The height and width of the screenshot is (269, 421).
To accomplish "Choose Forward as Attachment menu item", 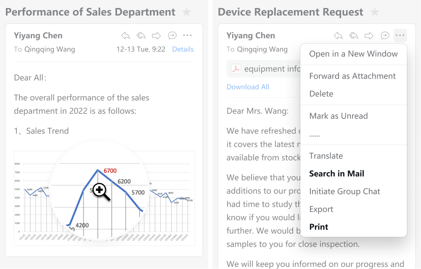I will point(352,76).
